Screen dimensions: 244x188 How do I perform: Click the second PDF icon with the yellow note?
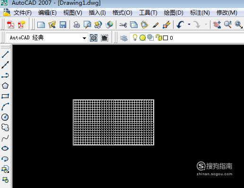tap(21, 25)
